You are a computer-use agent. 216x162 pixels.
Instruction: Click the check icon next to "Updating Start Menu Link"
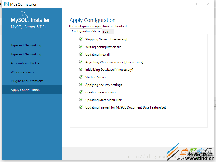[81, 100]
